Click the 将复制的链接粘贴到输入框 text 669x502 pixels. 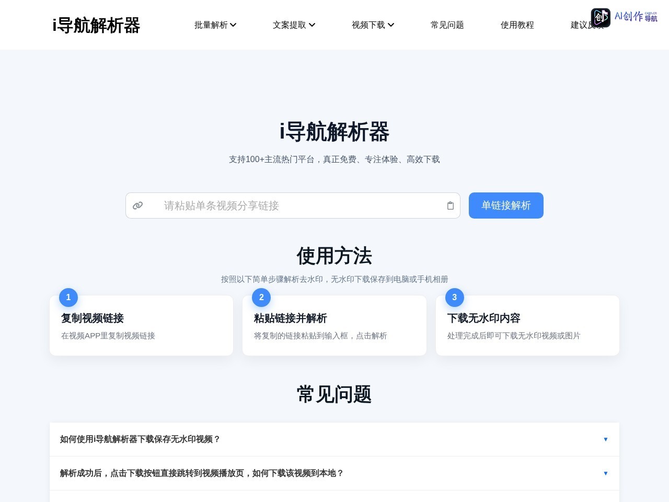coord(320,336)
